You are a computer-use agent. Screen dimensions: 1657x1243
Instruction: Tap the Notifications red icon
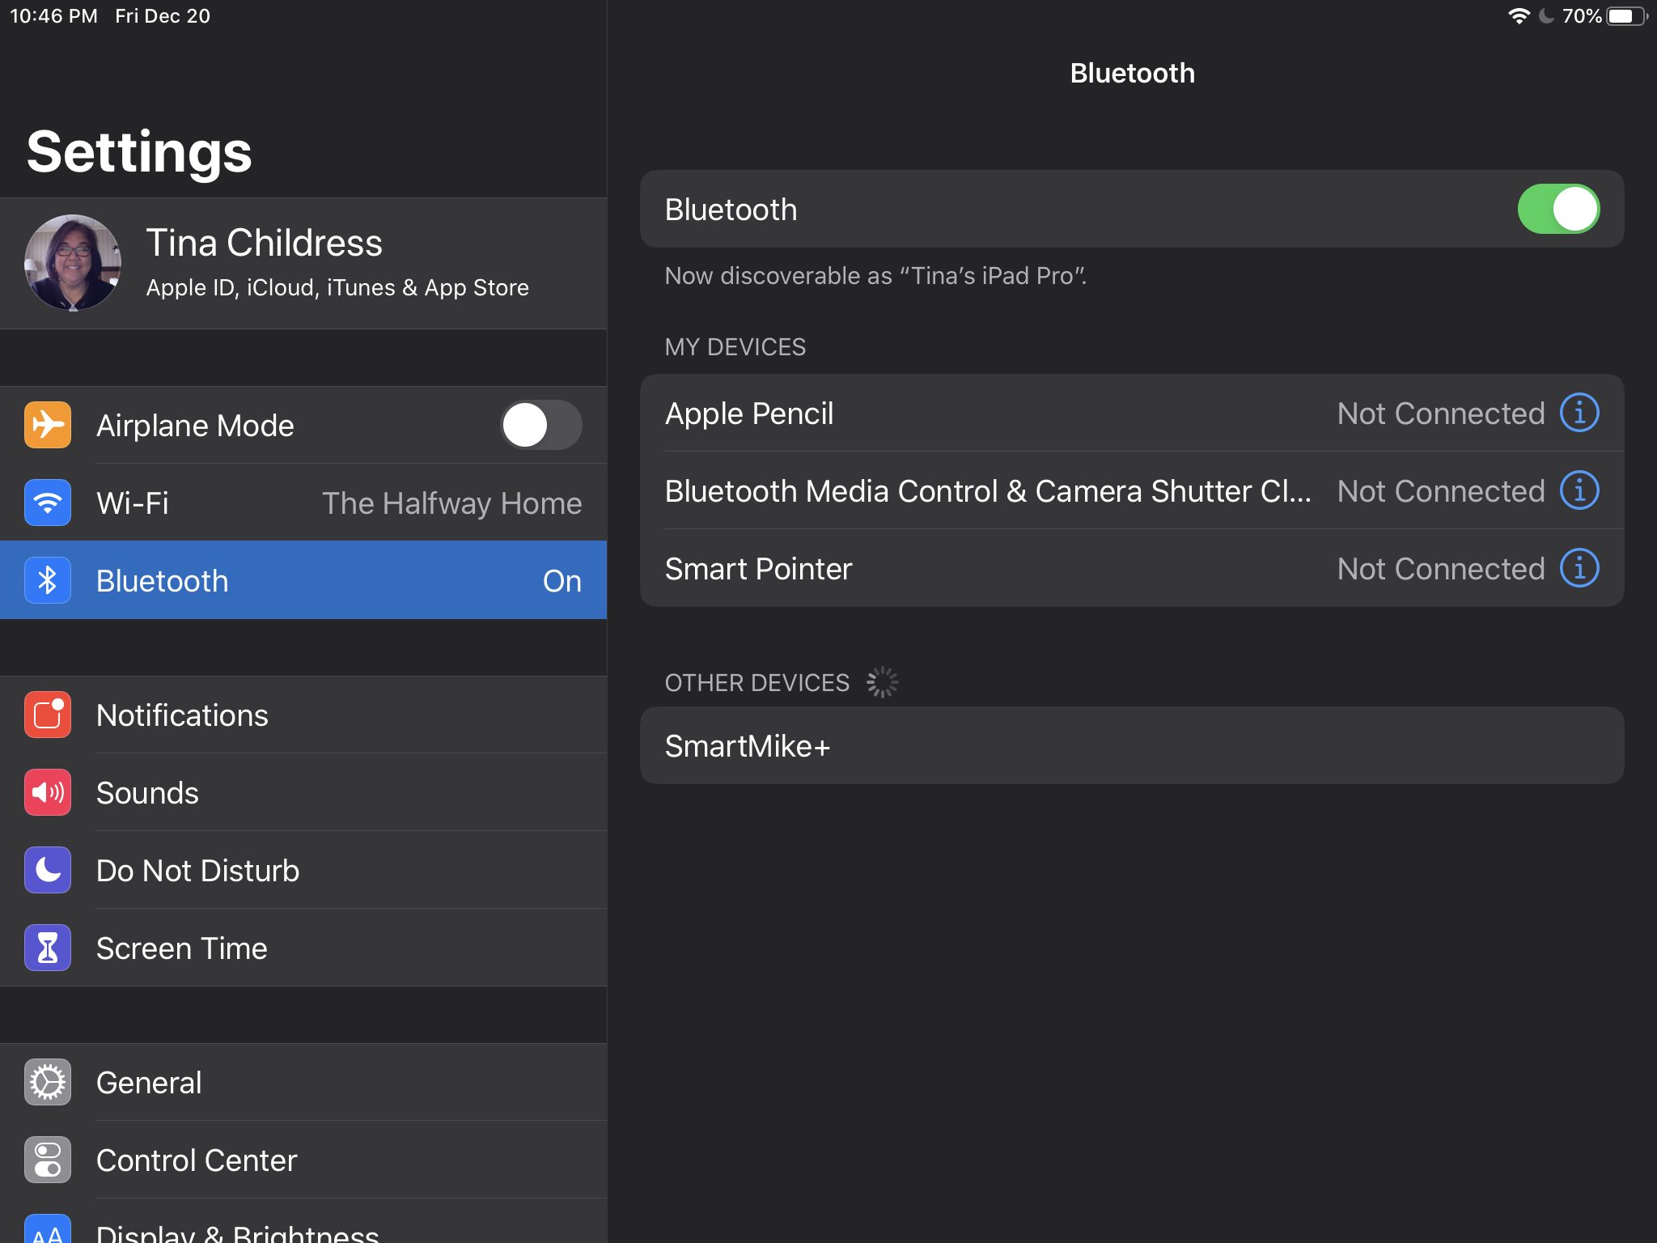[48, 715]
